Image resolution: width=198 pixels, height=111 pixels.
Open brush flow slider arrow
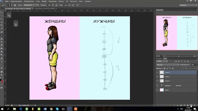coord(69,5)
